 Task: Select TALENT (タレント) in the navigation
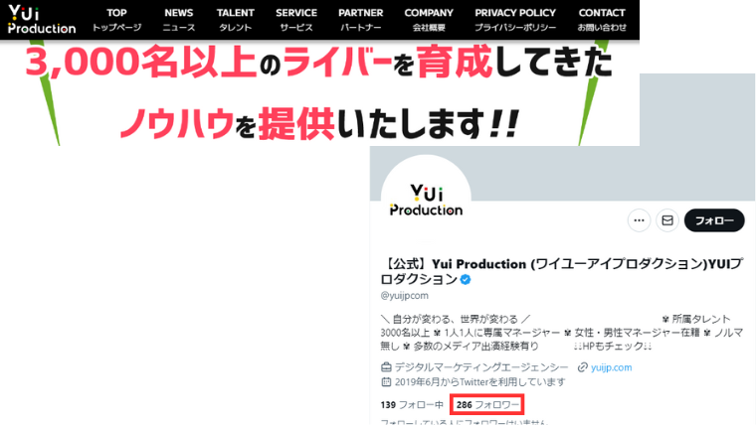pos(236,20)
